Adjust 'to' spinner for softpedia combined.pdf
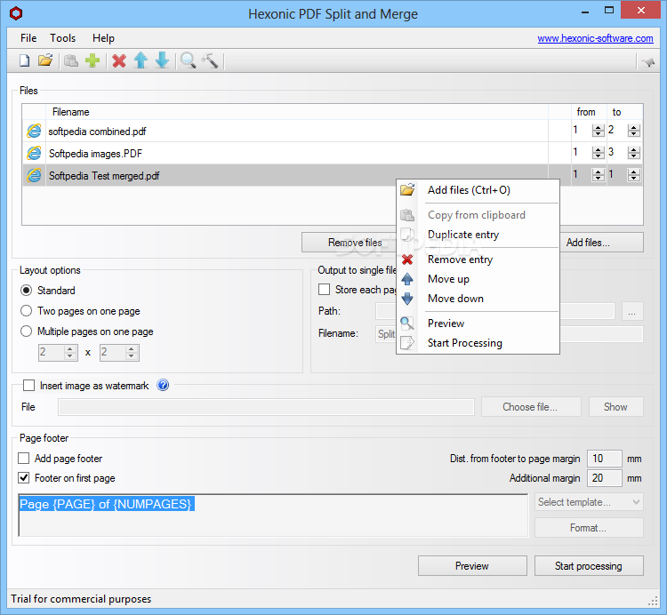Screen dimensions: 667x615 click(634, 131)
